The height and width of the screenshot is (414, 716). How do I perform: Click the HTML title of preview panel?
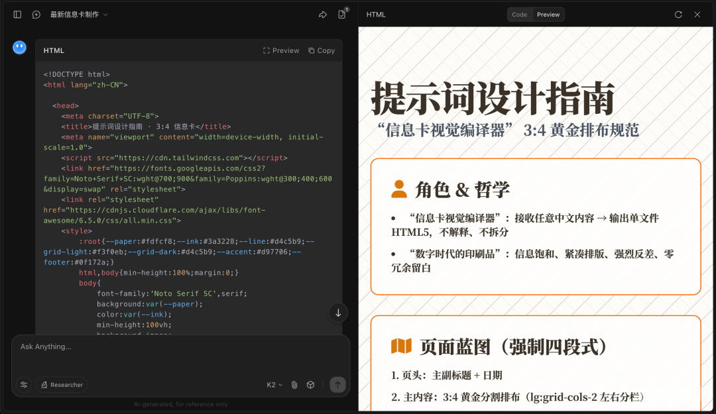tap(376, 15)
